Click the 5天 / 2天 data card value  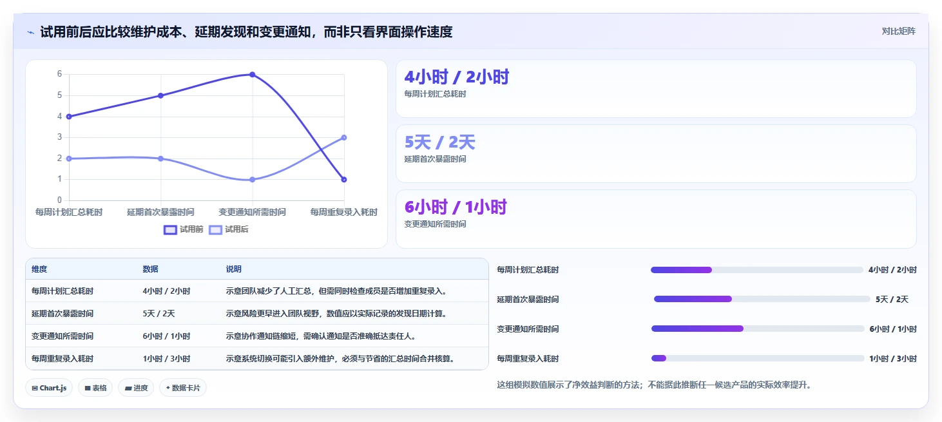pos(439,142)
